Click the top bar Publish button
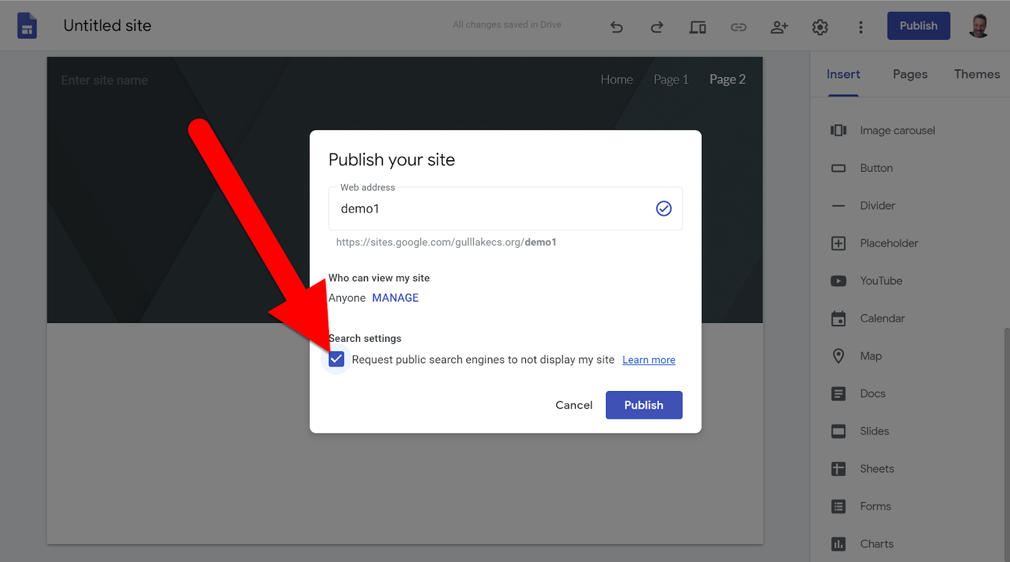This screenshot has height=562, width=1010. click(918, 26)
